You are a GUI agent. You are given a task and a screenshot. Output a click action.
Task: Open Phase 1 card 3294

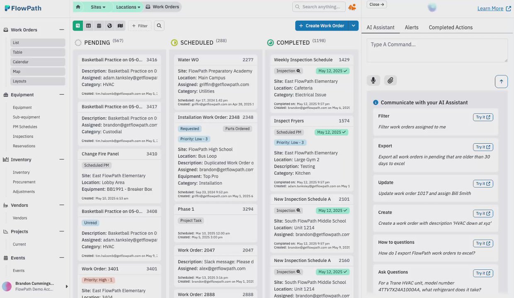coord(216,223)
